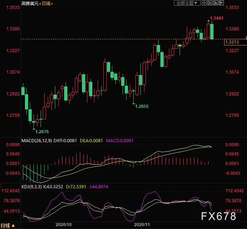The height and width of the screenshot is (229, 247).
Task: Click the 1.3313 current price tag
Action: (231, 43)
